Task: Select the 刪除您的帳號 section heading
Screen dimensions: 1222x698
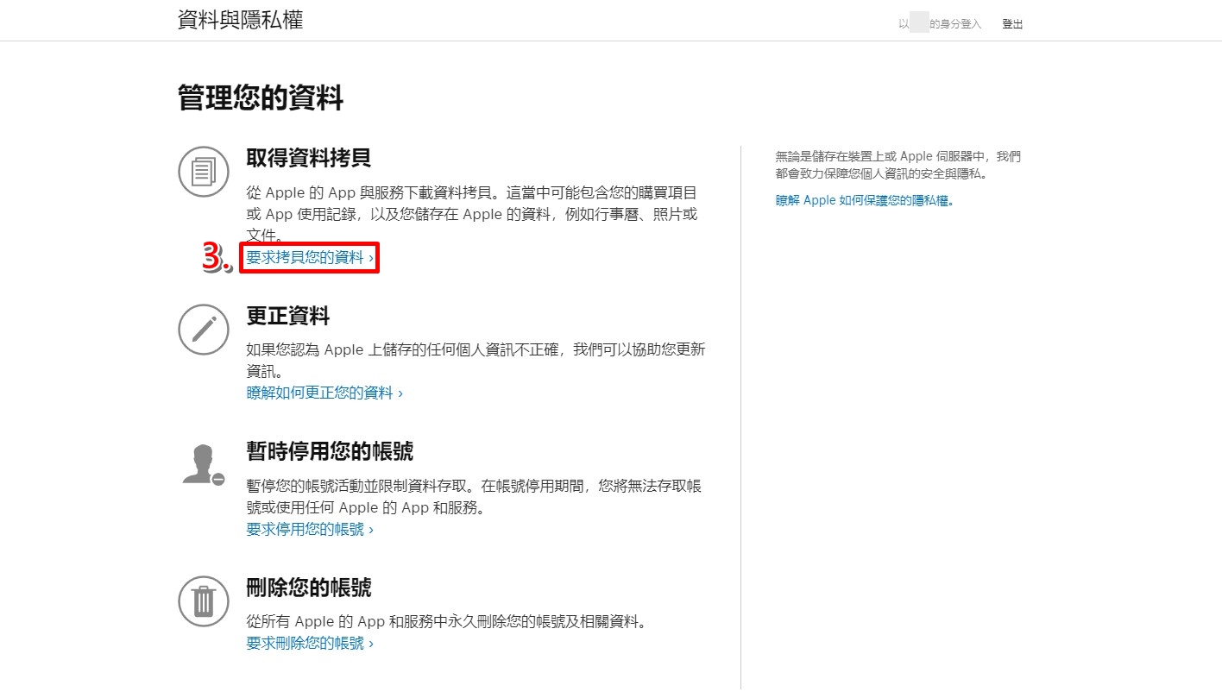Action: [309, 588]
